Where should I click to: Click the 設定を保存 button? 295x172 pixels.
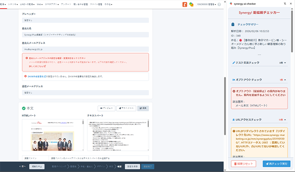click(132, 166)
